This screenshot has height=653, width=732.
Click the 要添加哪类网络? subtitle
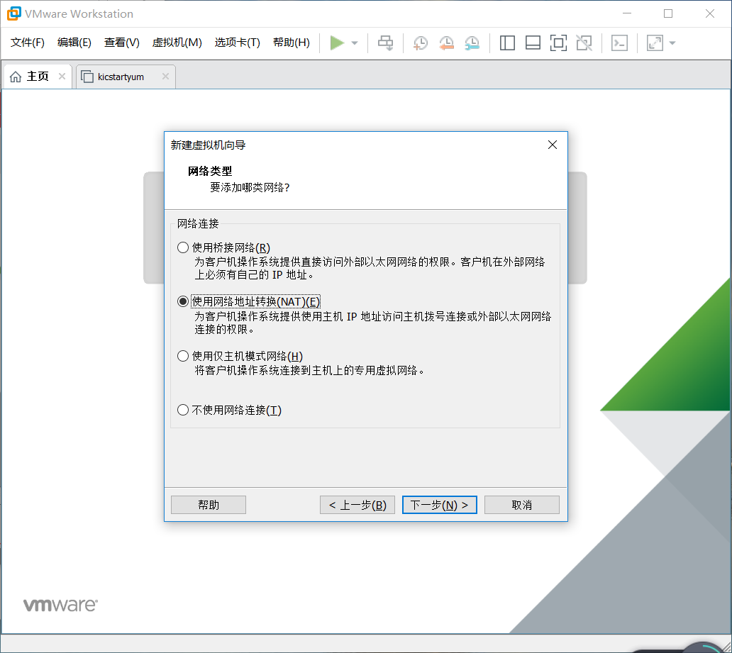click(250, 188)
